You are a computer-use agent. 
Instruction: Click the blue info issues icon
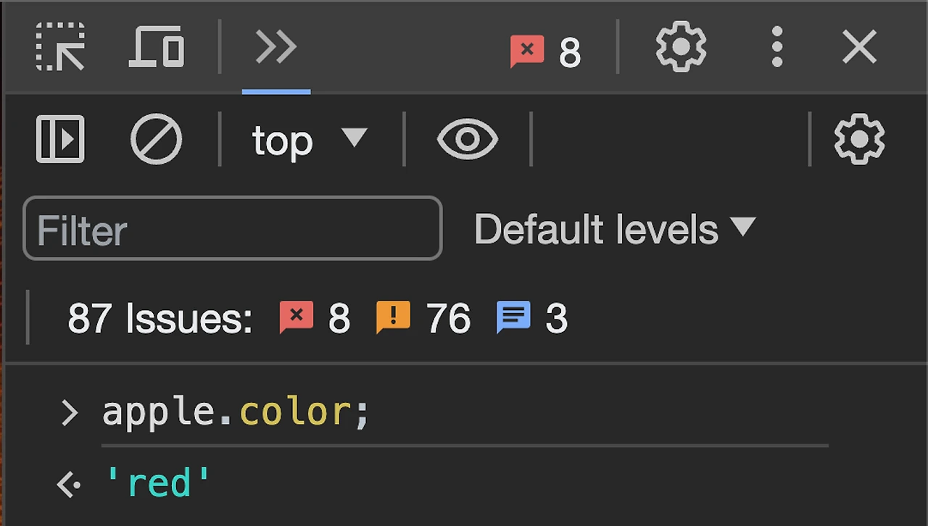coord(513,317)
